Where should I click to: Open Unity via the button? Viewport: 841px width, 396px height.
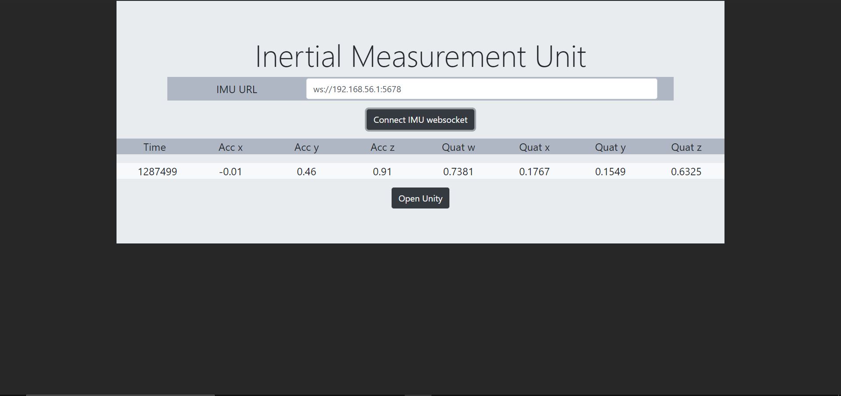click(x=420, y=198)
